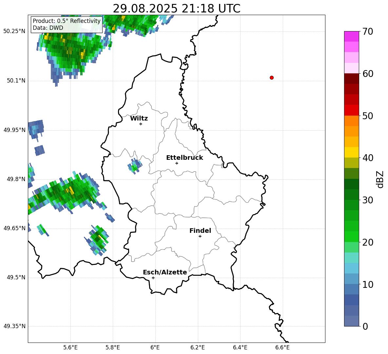Click the 20 tick label on colorbar
This screenshot has width=388, height=354.
pyautogui.click(x=368, y=242)
